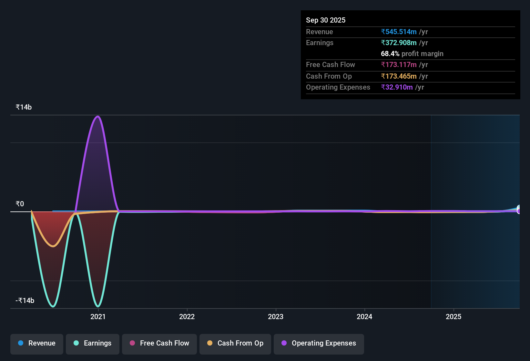This screenshot has height=361, width=530.
Task: Click the 2023 x-axis year label
Action: pyautogui.click(x=276, y=317)
